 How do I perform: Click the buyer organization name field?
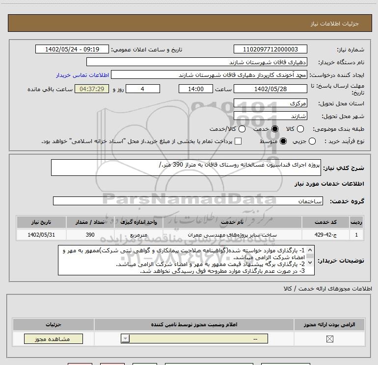pos(197,62)
